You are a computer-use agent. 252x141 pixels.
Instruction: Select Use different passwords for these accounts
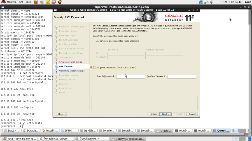tap(94, 41)
